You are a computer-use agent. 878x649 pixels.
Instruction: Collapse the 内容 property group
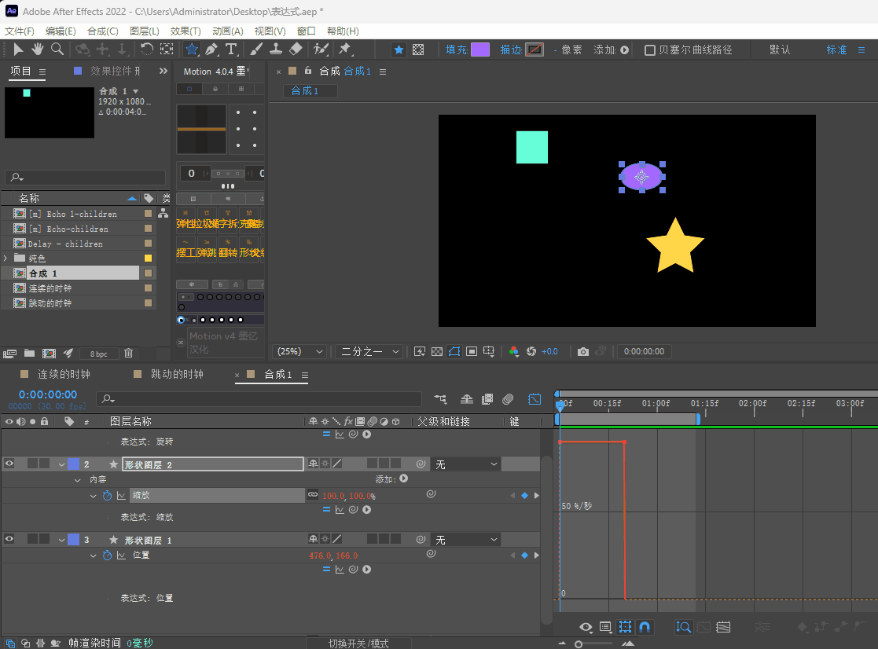coord(77,479)
